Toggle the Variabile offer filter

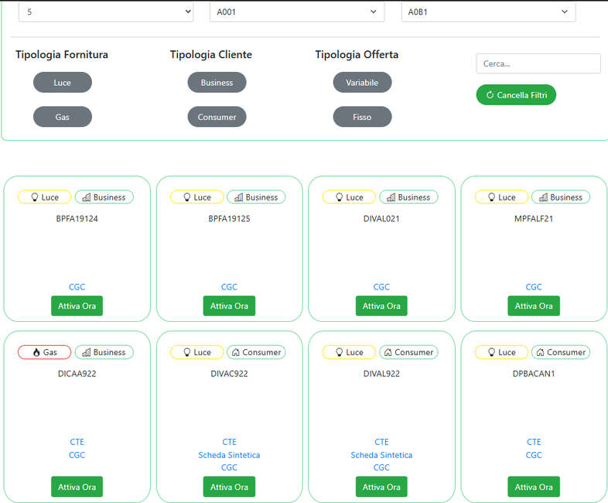click(362, 83)
